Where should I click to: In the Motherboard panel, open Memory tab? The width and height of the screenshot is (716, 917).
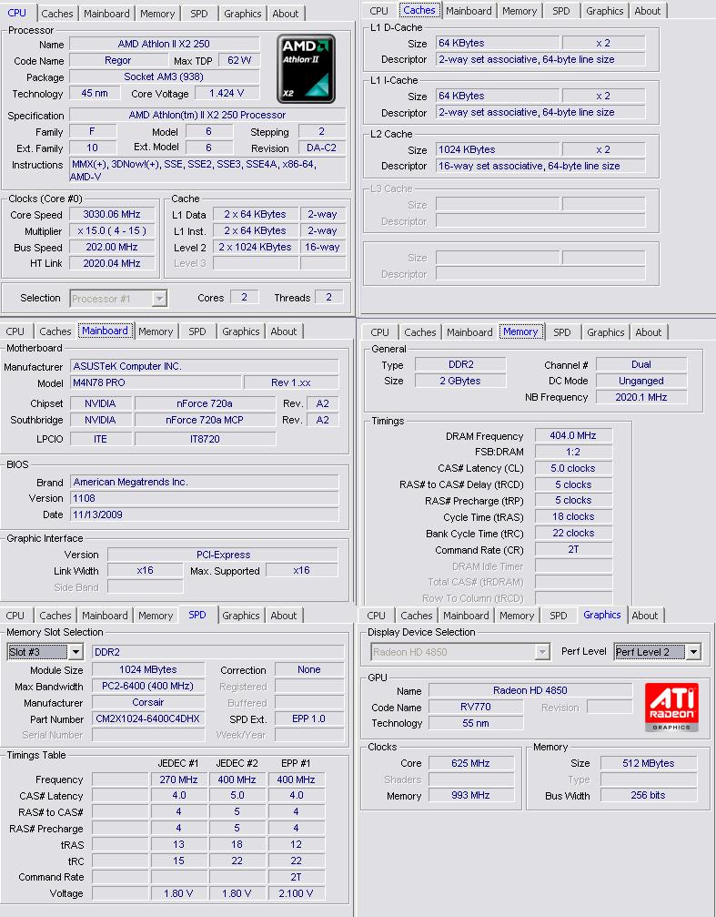pyautogui.click(x=156, y=331)
